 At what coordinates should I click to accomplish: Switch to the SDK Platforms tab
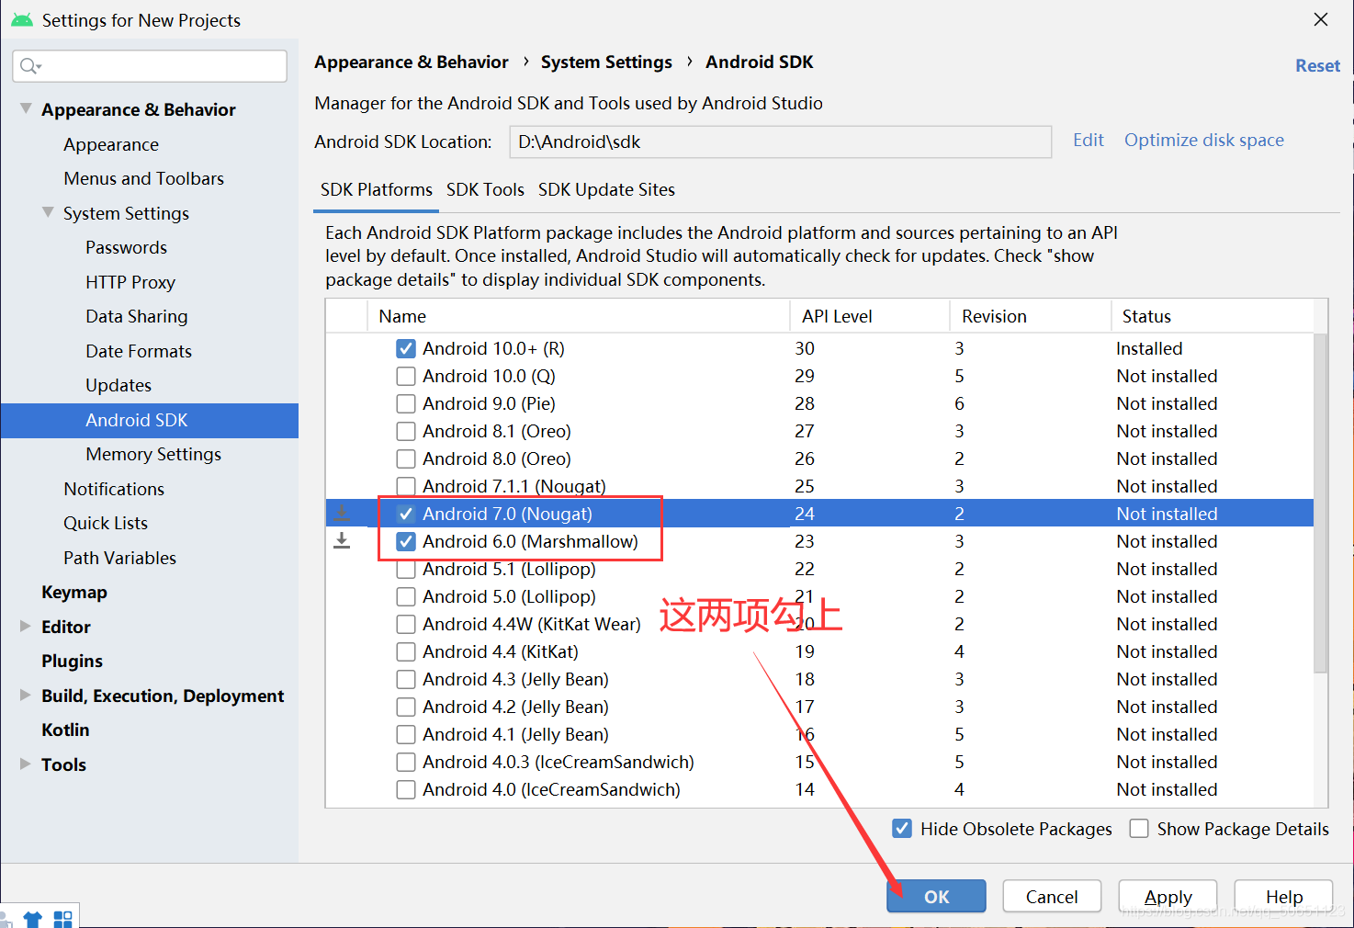(377, 189)
